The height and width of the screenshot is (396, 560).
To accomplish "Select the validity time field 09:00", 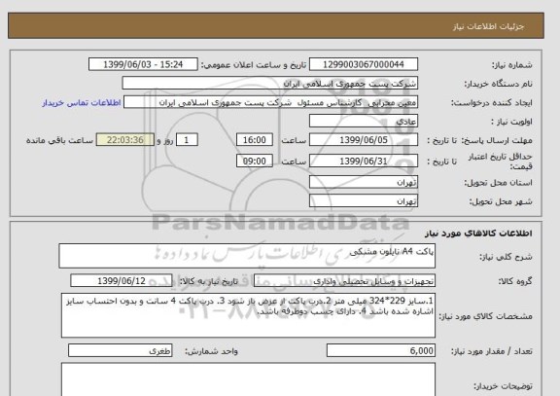I will [x=255, y=162].
